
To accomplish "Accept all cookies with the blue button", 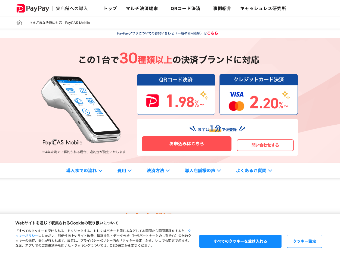I will pos(240,241).
